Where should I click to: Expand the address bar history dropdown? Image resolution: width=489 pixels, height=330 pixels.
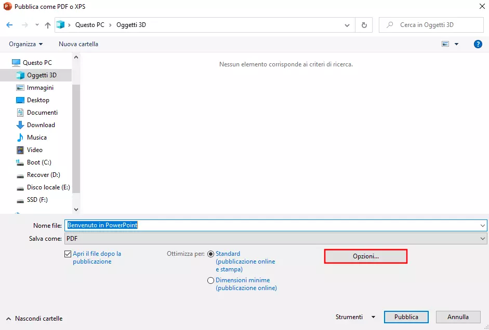coord(347,25)
